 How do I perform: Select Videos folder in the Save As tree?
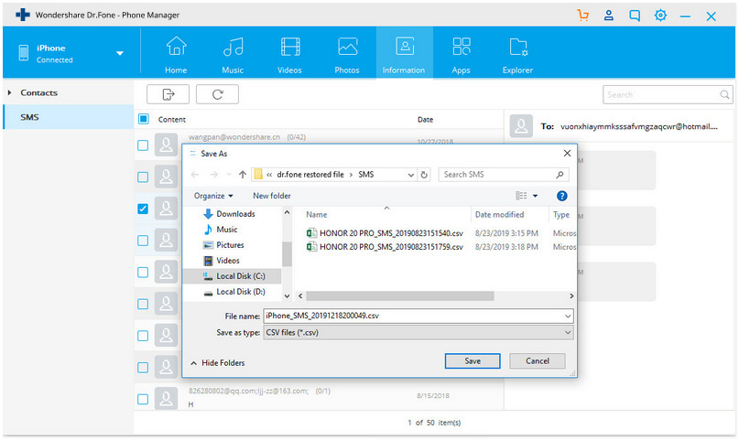pyautogui.click(x=228, y=260)
